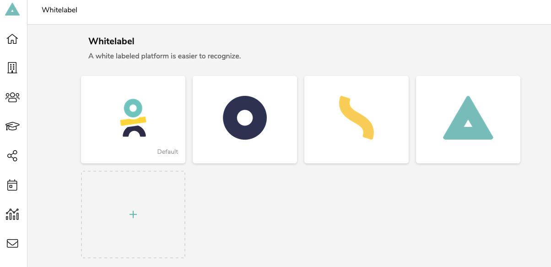Click the Default label on the first card
This screenshot has height=267, width=551.
(167, 152)
